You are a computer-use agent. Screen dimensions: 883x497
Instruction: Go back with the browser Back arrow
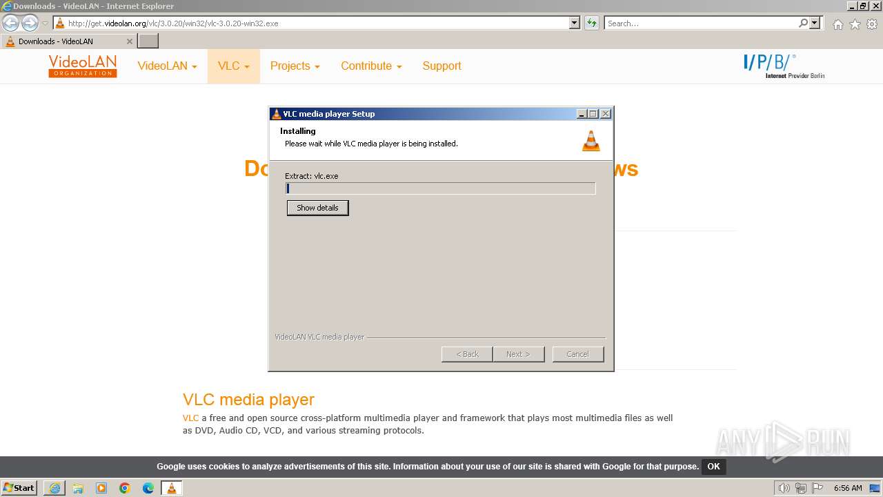click(x=11, y=23)
